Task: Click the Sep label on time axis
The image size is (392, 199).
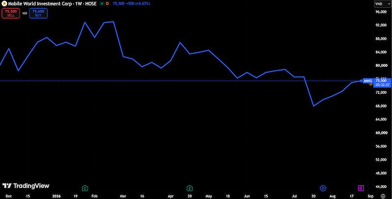Action: tap(371, 196)
